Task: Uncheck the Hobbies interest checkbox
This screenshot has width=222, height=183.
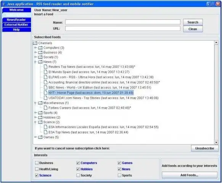Action: 78,169
